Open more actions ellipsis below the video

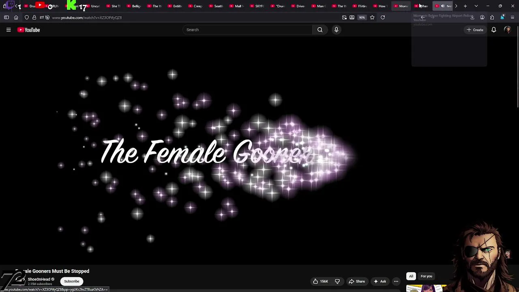[396, 281]
